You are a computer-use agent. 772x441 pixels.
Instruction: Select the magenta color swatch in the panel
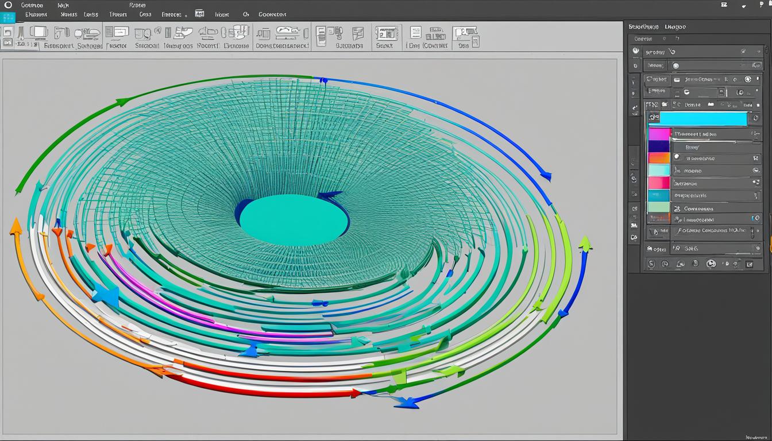(659, 134)
